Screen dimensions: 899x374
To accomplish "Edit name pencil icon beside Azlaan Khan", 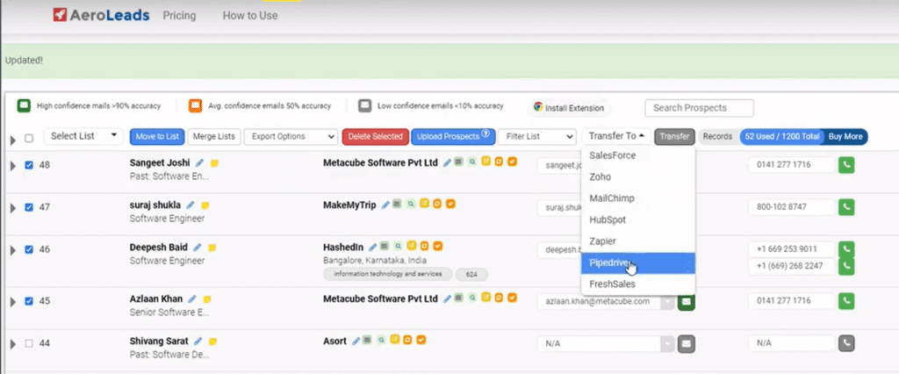I will [192, 298].
